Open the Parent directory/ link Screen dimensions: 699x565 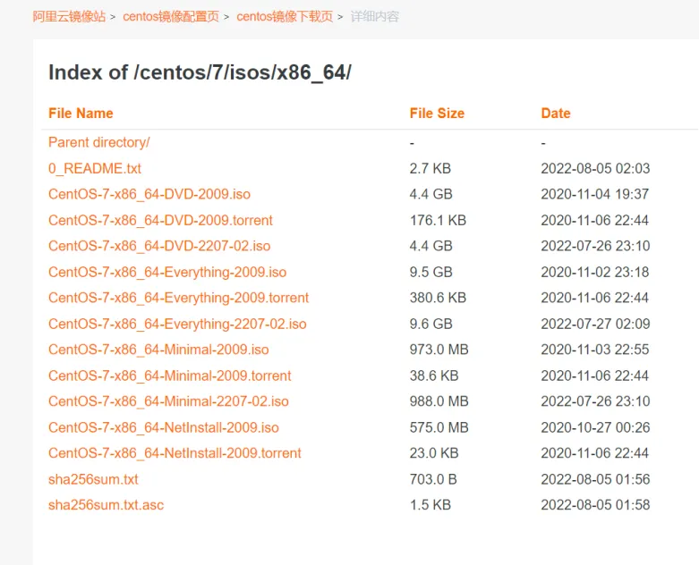(x=99, y=142)
